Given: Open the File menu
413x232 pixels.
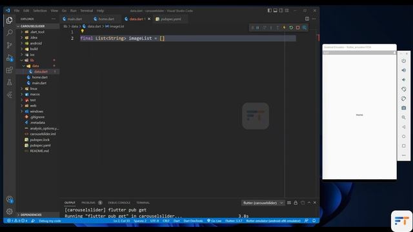Looking at the screenshot, I should [17, 10].
